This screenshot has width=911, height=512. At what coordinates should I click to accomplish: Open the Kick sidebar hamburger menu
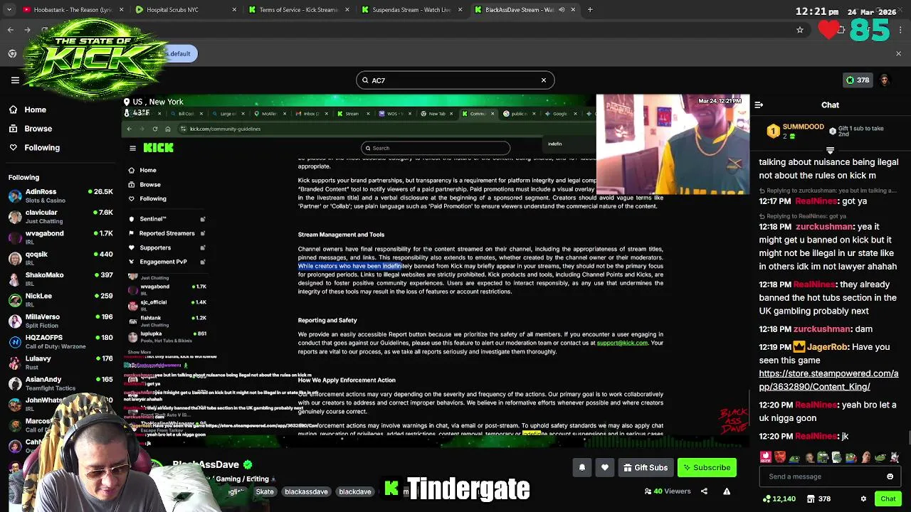tap(15, 80)
